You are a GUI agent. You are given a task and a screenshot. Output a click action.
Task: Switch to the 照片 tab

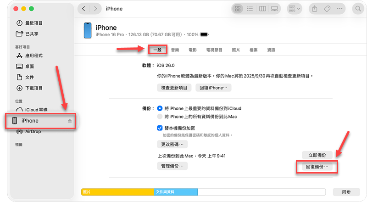[236, 50]
